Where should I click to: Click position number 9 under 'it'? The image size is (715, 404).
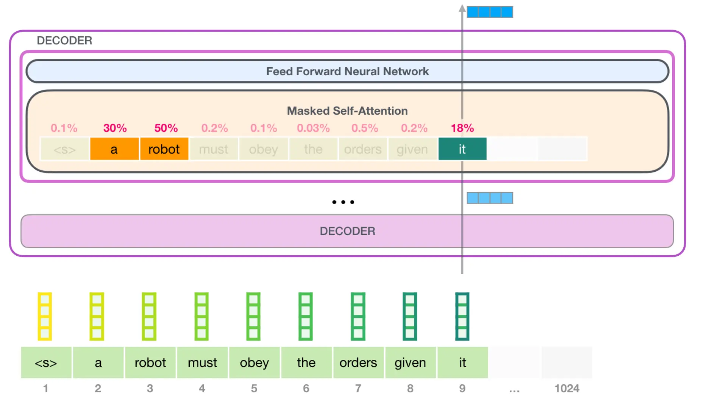[x=462, y=388]
